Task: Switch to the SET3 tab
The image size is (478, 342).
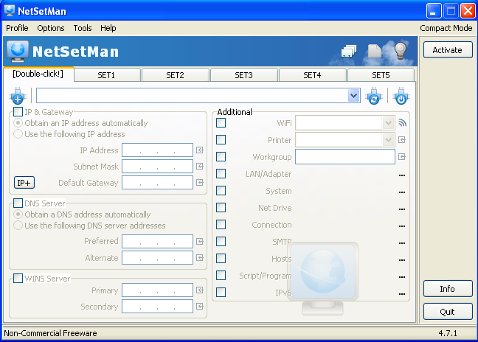Action: (x=243, y=75)
